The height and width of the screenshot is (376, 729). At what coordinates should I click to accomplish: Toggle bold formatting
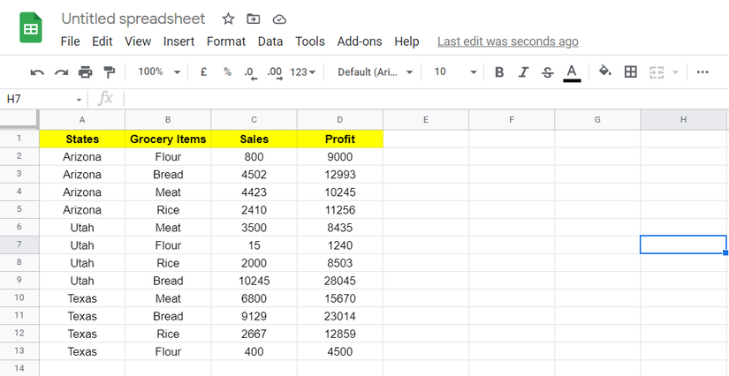tap(499, 72)
